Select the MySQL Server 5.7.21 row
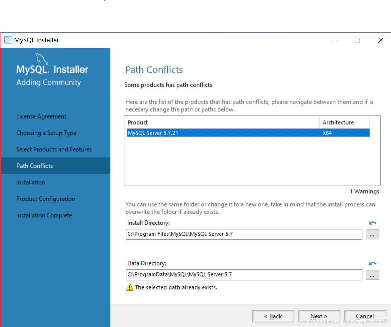391x327 pixels. (x=248, y=133)
